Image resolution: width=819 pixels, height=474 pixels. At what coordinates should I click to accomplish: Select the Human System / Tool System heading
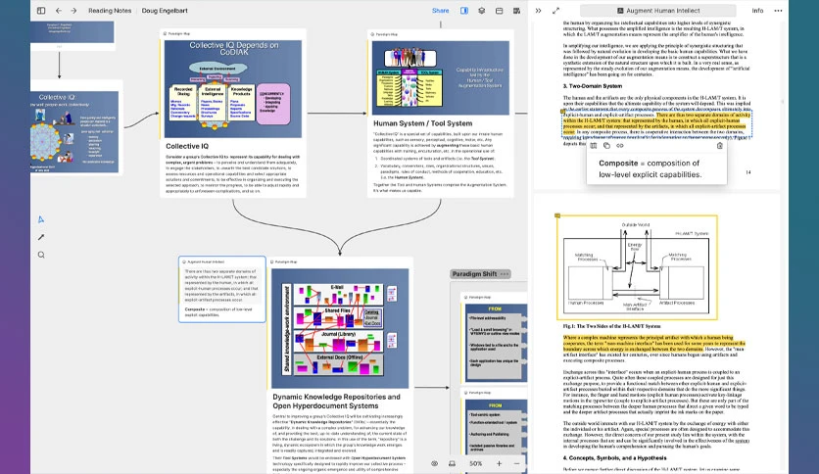[x=422, y=123]
